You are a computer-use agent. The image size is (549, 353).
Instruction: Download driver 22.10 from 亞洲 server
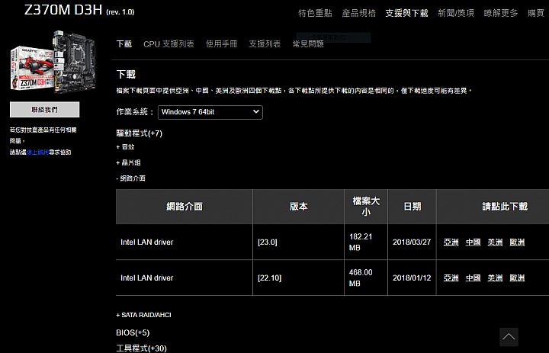451,278
